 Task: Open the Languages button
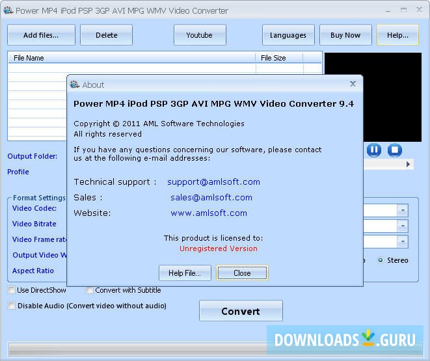coord(288,35)
